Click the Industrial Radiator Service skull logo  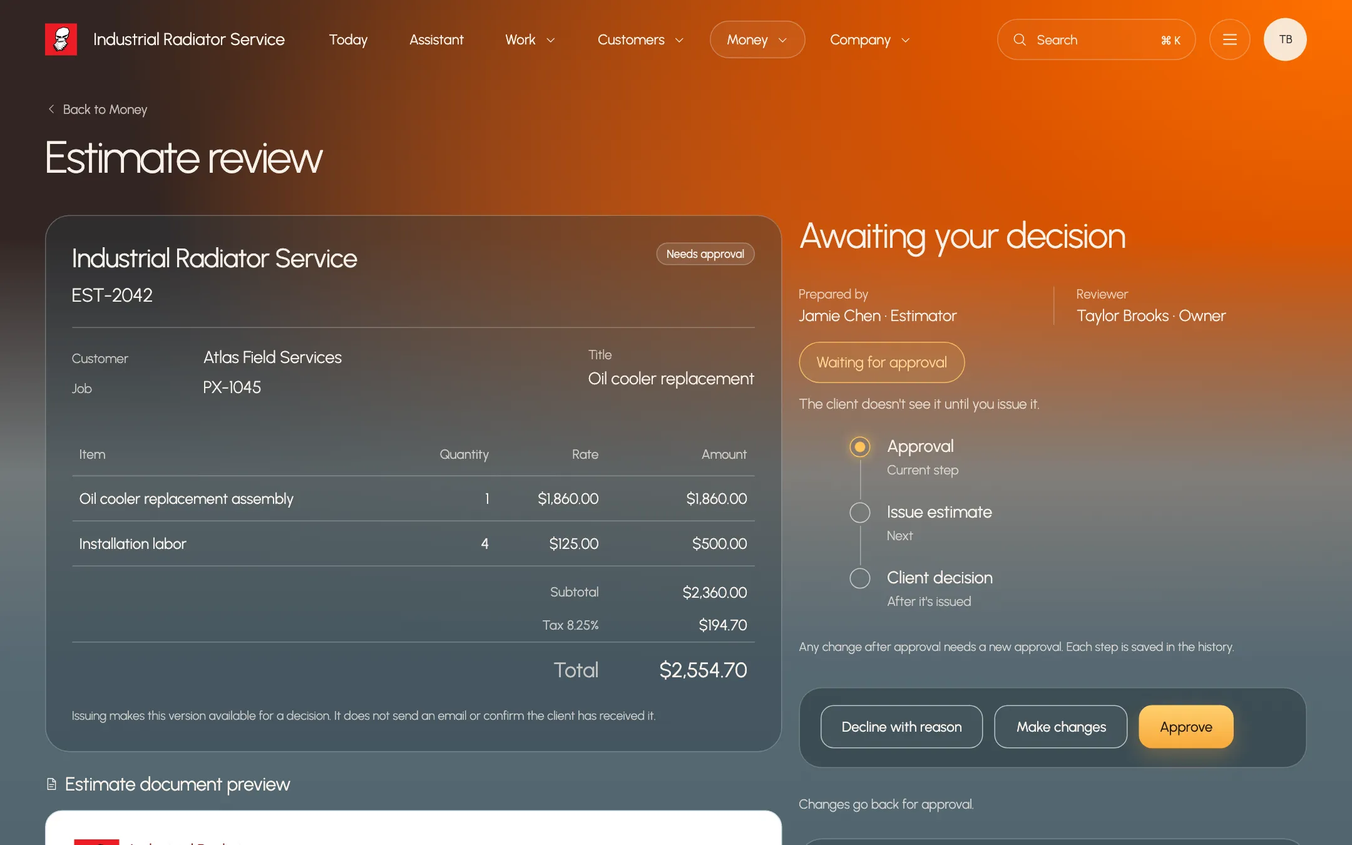coord(61,39)
